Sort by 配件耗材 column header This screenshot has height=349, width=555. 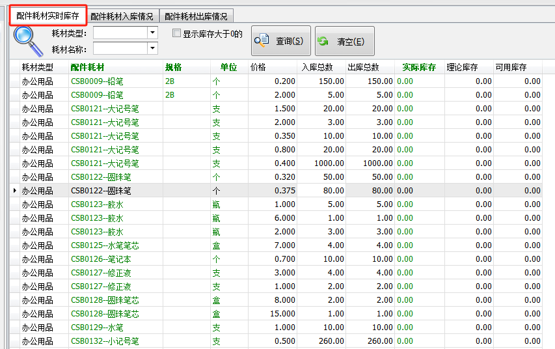point(116,67)
